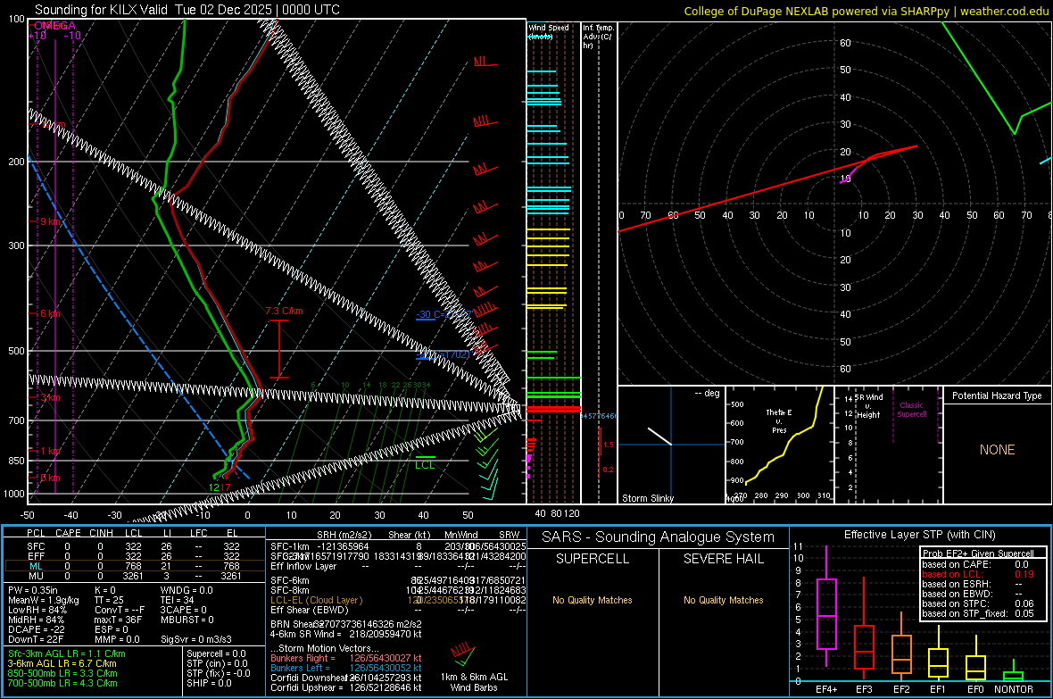
Task: Click the 'based on STPC:' row
Action: click(978, 603)
